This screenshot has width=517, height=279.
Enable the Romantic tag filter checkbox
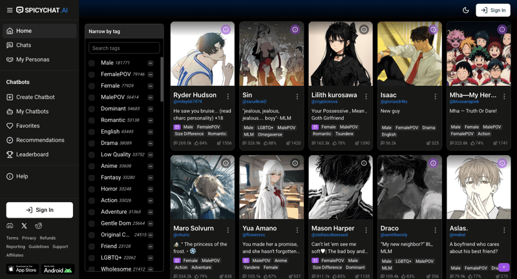pos(92,120)
